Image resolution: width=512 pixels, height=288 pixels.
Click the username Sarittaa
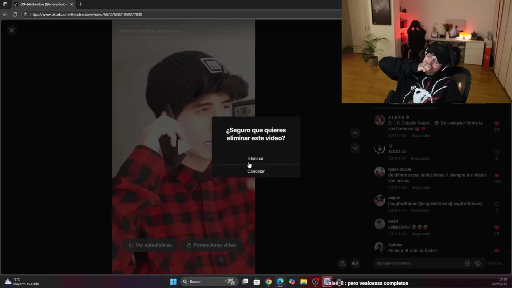395,244
